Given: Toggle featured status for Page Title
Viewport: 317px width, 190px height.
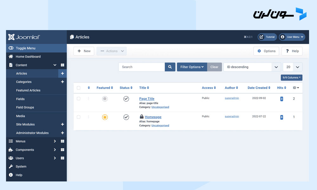Looking at the screenshot, I should tap(105, 99).
